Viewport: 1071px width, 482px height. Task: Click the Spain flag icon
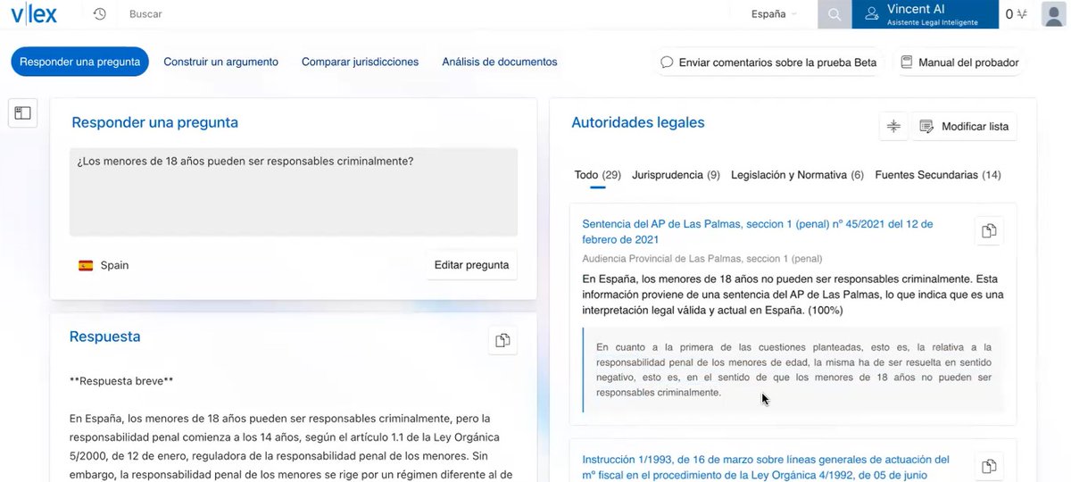tap(86, 265)
